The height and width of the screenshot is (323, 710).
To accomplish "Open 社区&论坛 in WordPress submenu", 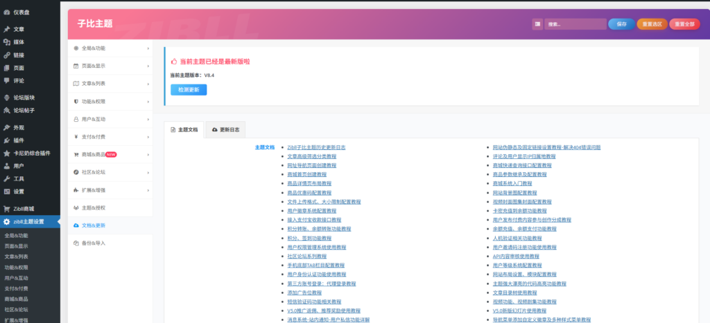I will tap(17, 309).
